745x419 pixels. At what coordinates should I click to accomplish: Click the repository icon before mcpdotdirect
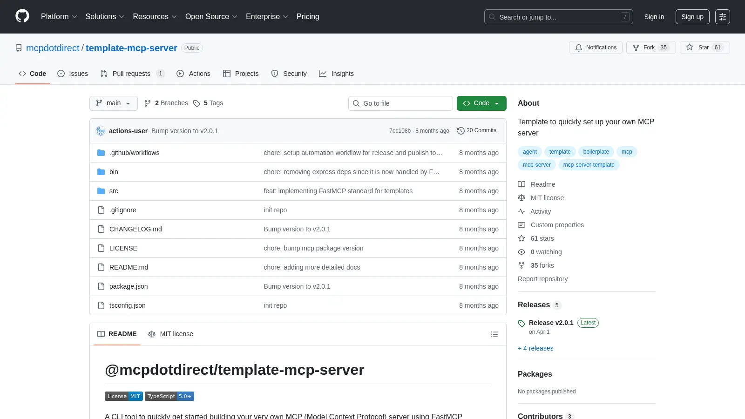point(19,48)
